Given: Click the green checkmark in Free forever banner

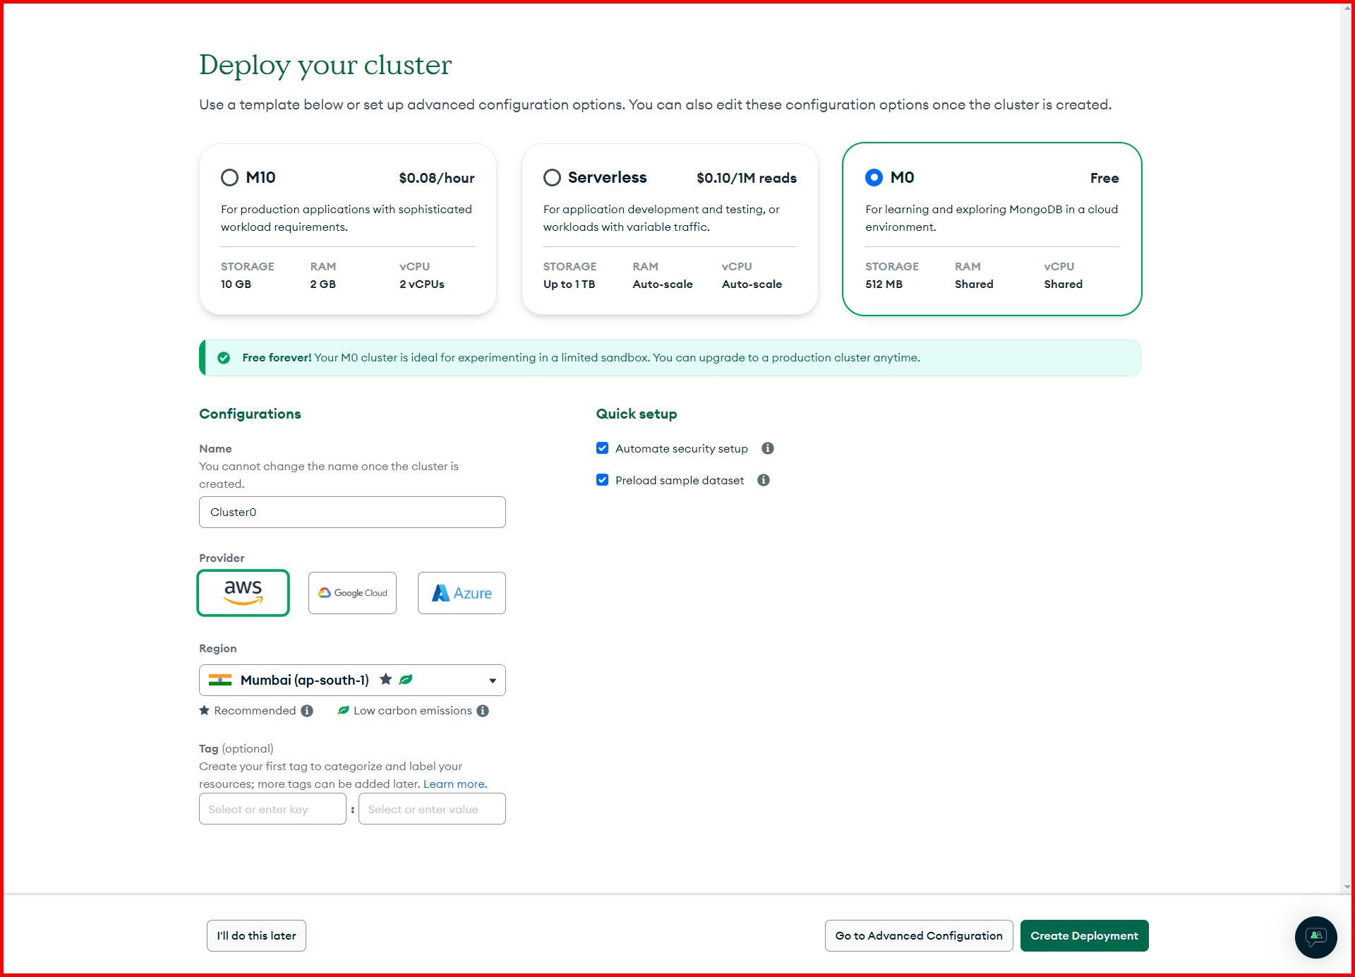Looking at the screenshot, I should (224, 358).
